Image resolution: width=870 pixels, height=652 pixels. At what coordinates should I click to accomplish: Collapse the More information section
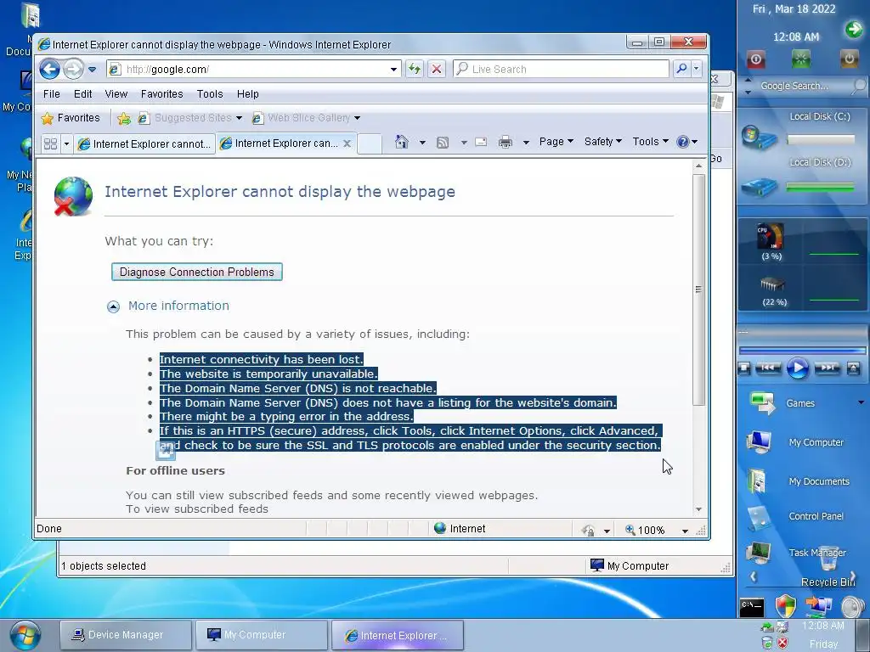pyautogui.click(x=113, y=306)
